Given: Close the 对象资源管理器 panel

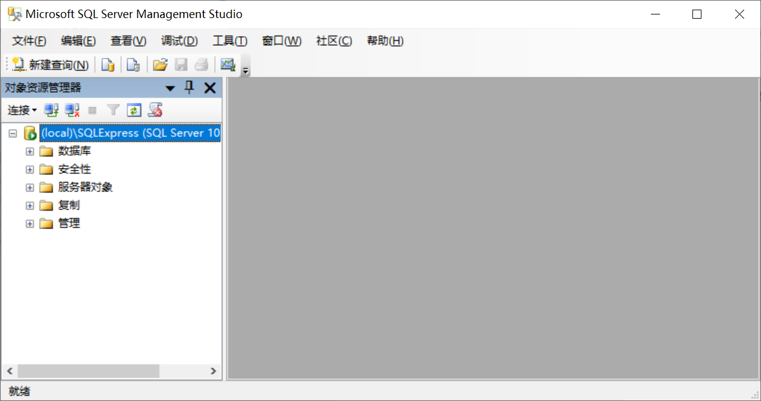Looking at the screenshot, I should (210, 89).
